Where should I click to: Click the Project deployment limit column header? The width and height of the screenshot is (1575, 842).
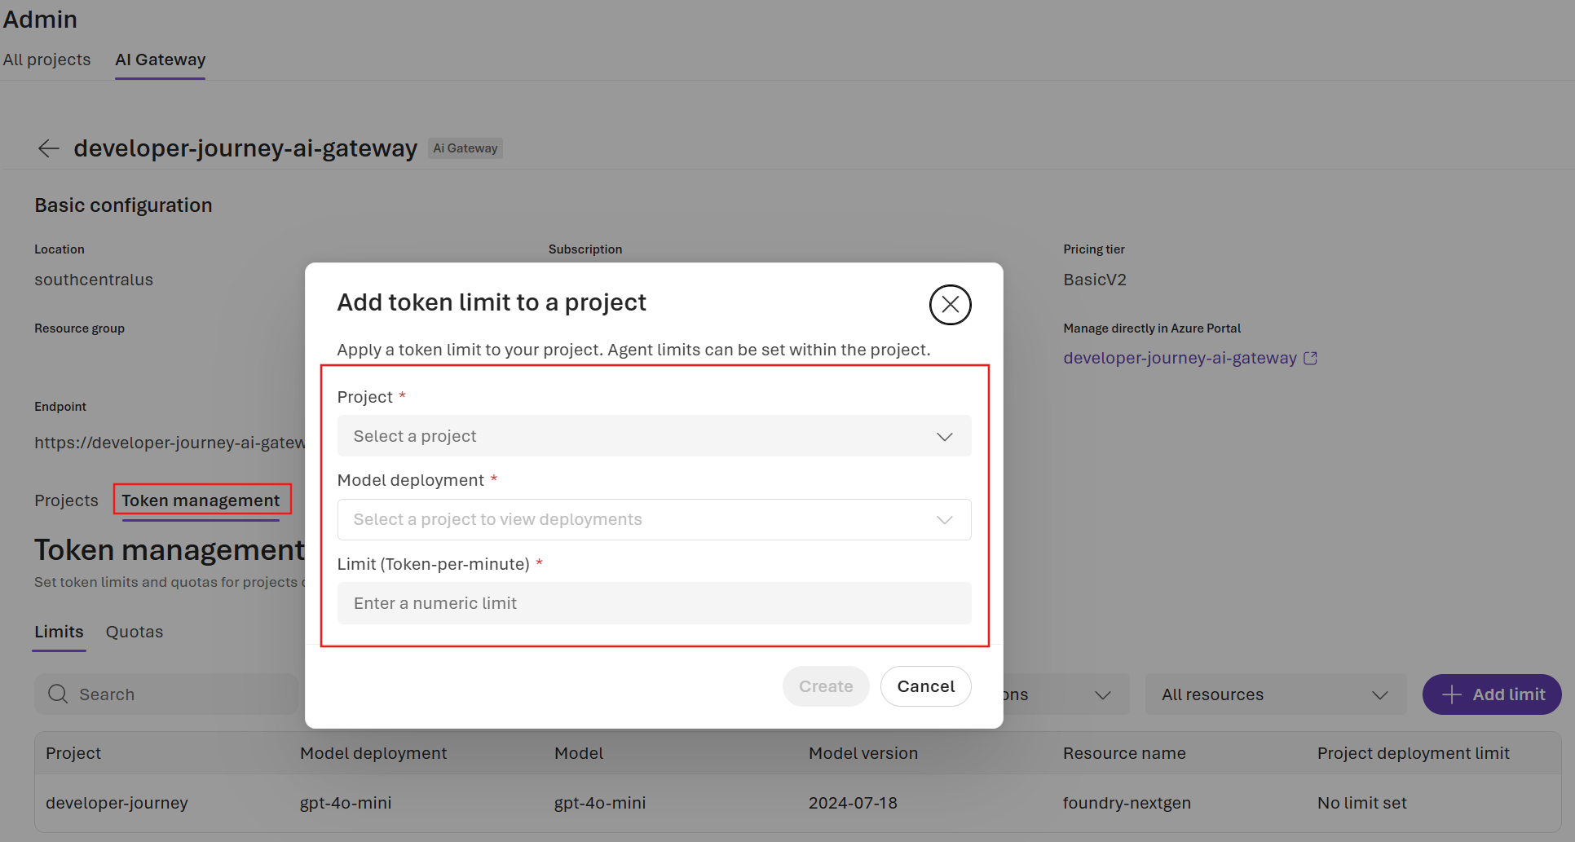coord(1414,753)
